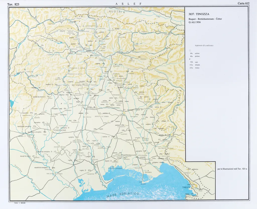The image size is (257, 209).
Task: Click the 'Carta 612' page label
Action: pos(243,3)
